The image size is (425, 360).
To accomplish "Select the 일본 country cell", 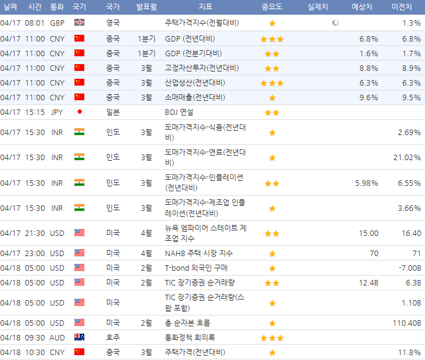I will [x=113, y=112].
